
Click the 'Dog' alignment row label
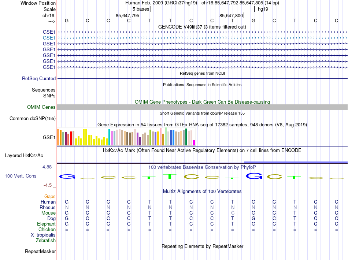(x=51, y=219)
